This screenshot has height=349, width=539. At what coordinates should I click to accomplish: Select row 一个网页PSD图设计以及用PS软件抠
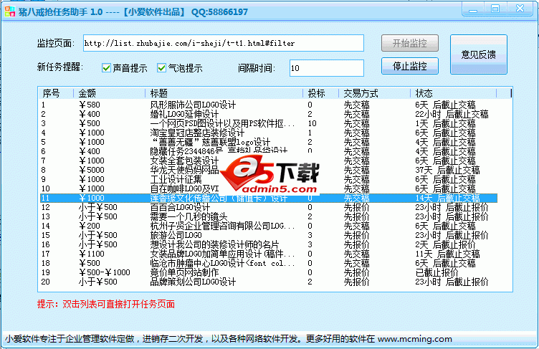tap(268, 123)
